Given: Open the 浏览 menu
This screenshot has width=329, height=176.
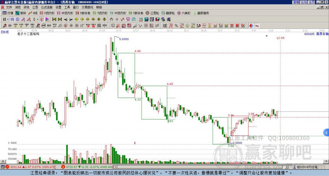Looking at the screenshot, I should pyautogui.click(x=18, y=7).
